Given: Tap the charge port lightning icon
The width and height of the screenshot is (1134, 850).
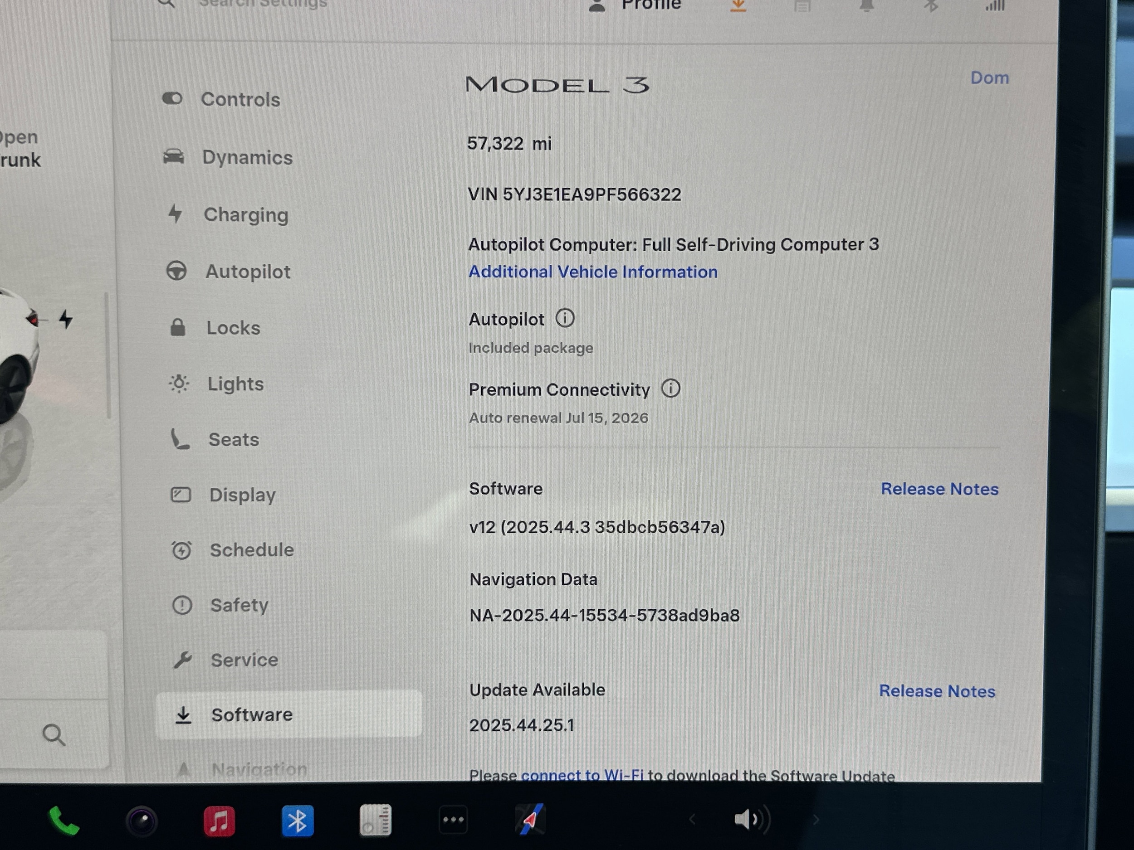Looking at the screenshot, I should (66, 319).
